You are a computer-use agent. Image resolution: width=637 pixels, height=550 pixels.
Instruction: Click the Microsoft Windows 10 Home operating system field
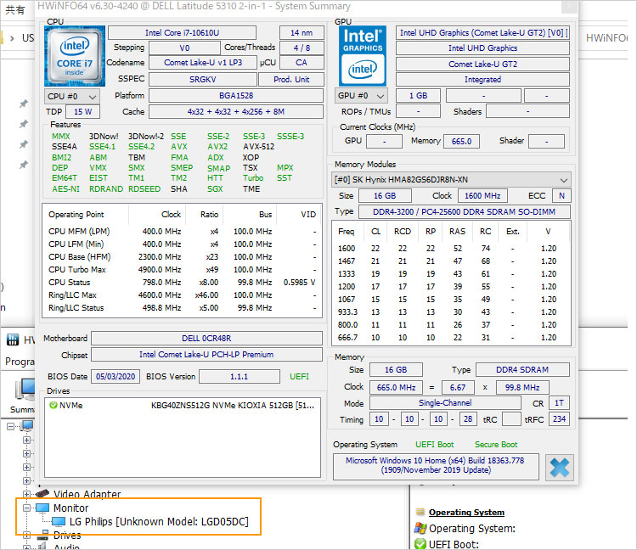tap(436, 466)
